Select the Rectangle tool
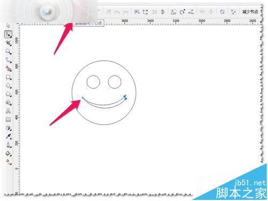 [x=8, y=77]
